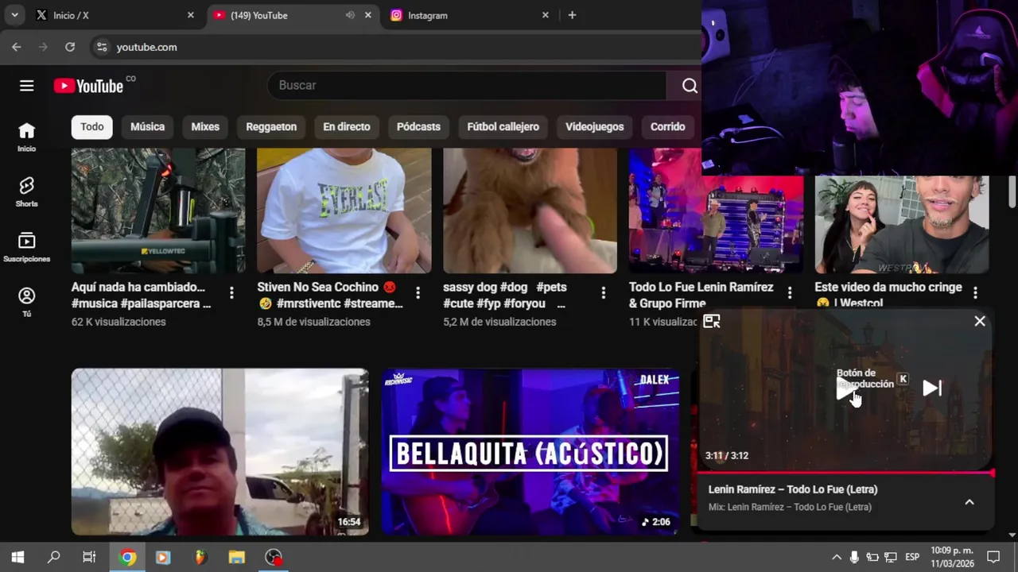Open the tab search dropdown arrow
This screenshot has width=1018, height=572.
pyautogui.click(x=14, y=15)
